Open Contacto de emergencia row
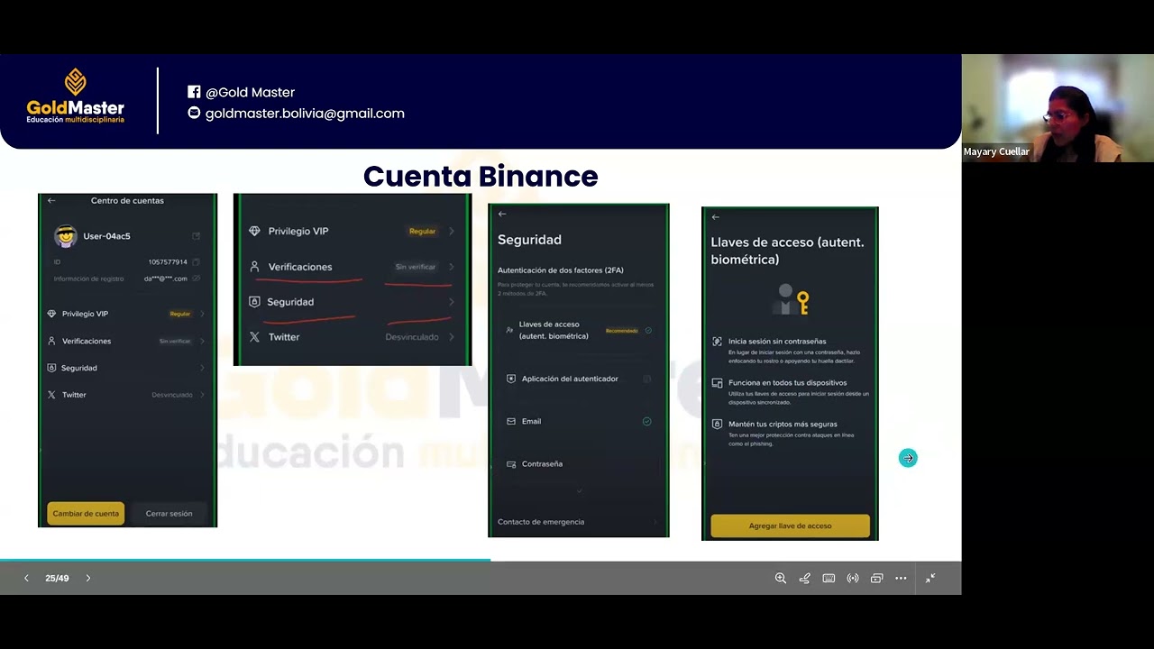 pos(579,522)
